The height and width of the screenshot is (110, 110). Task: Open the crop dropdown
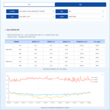click(86, 11)
